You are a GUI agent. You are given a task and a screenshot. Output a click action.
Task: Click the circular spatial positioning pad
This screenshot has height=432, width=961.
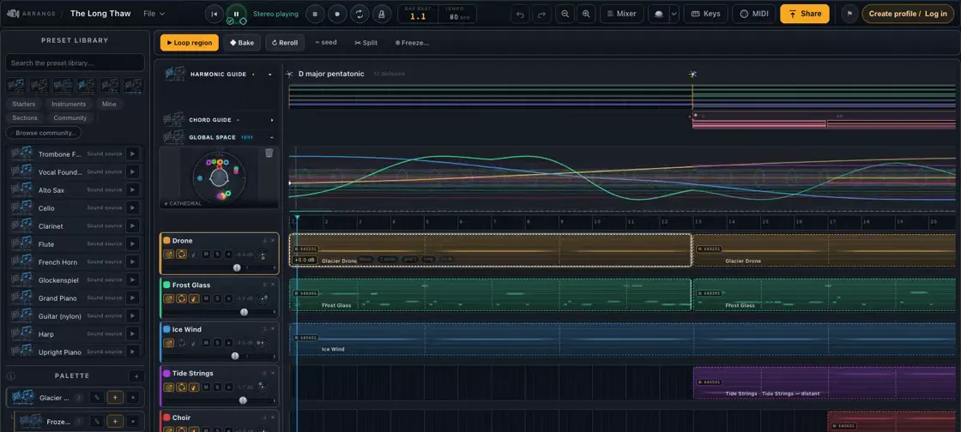point(218,177)
